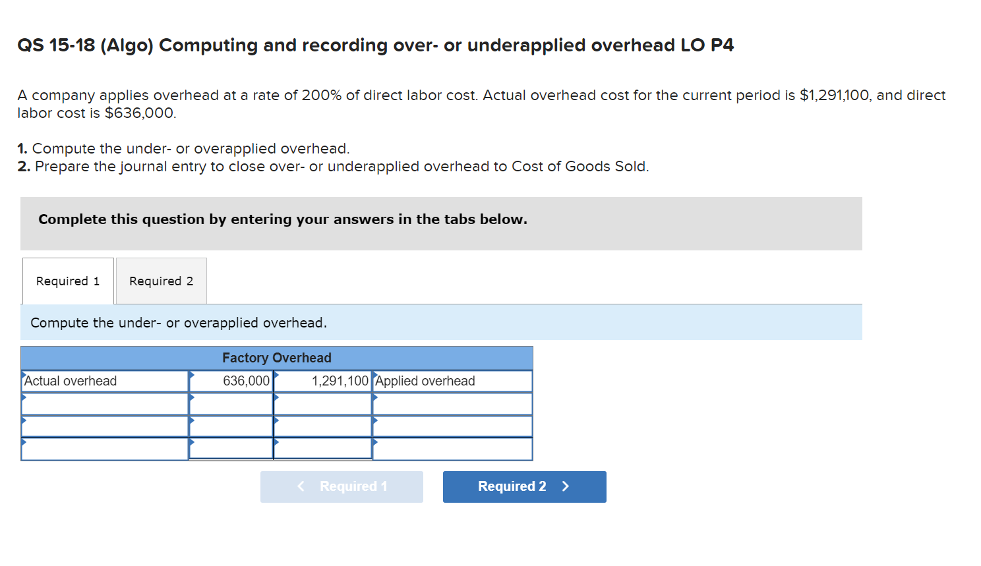Click the 1,291,100 credit amount cell
The width and height of the screenshot is (981, 566).
(x=323, y=381)
